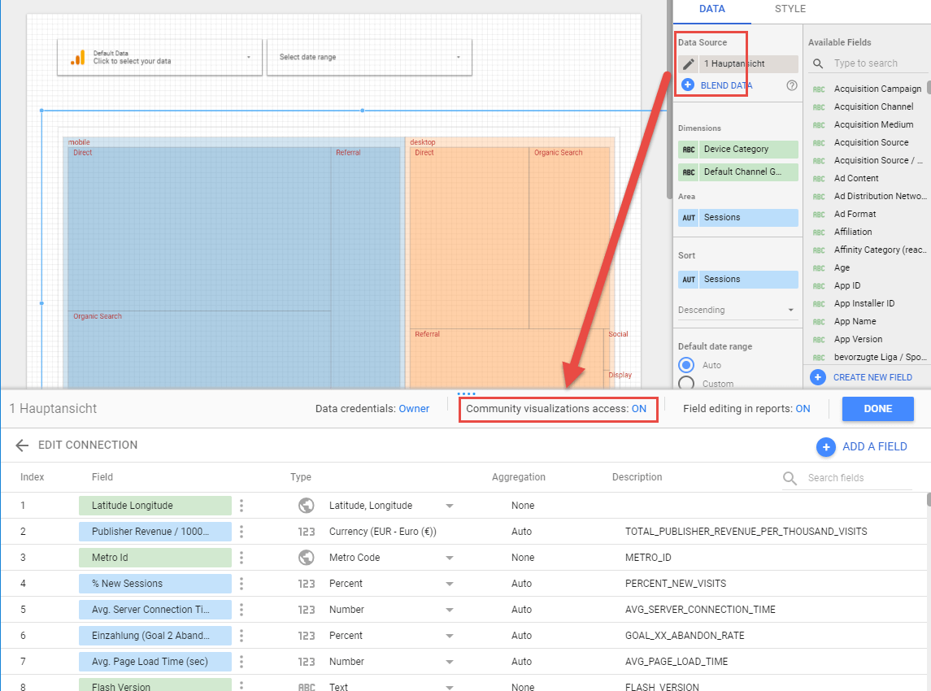Click the ABC icon on Default Channel Grouping

pyautogui.click(x=688, y=172)
